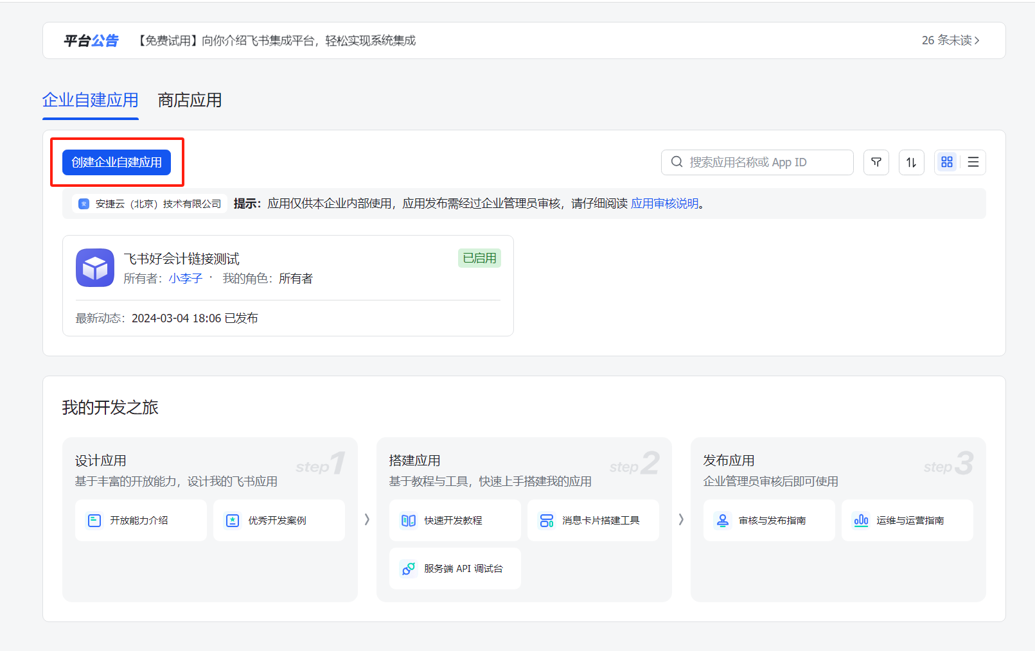Open the 优秀开发案例 card
The width and height of the screenshot is (1035, 651).
click(279, 520)
